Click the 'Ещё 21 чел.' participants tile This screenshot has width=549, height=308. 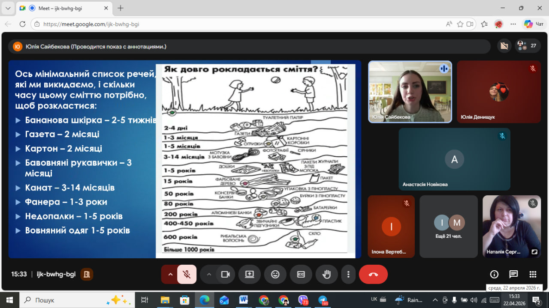pos(448,227)
